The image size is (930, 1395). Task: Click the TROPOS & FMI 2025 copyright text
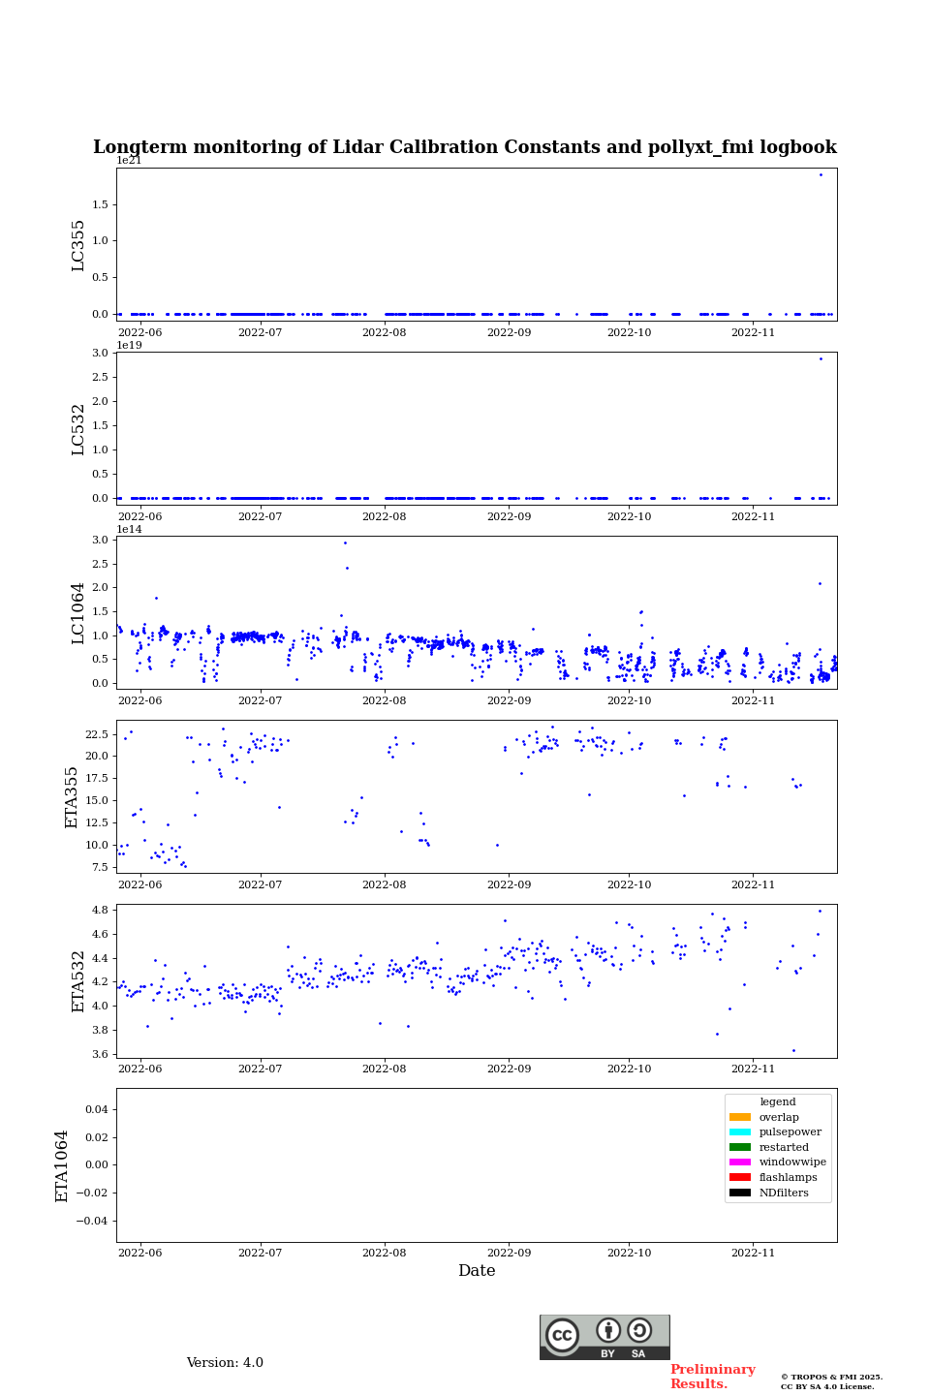[x=831, y=1377]
